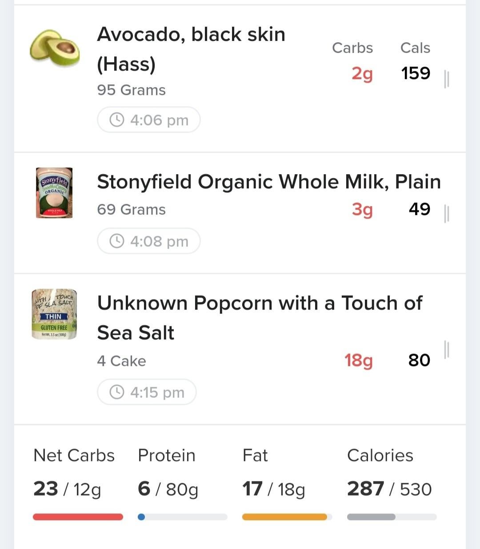Open Stonyfield Organic Whole Milk, Plain entry
The width and height of the screenshot is (480, 549).
[x=240, y=213]
